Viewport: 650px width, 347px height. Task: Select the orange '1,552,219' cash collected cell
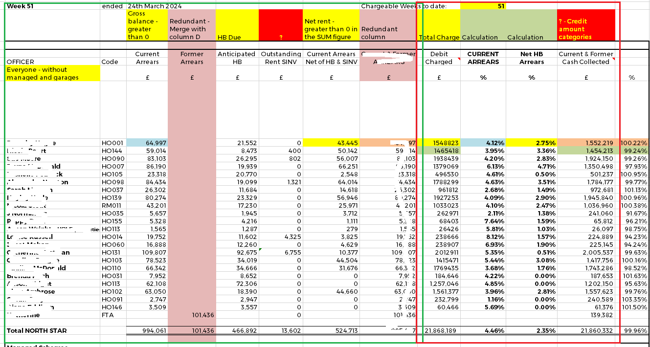click(585, 143)
